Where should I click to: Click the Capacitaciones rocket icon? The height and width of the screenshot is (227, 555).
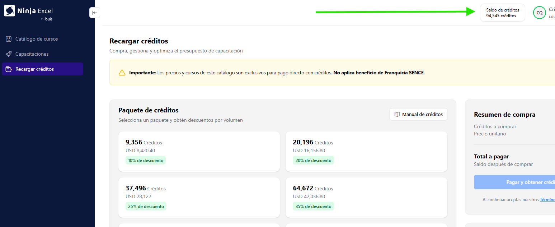[9, 54]
